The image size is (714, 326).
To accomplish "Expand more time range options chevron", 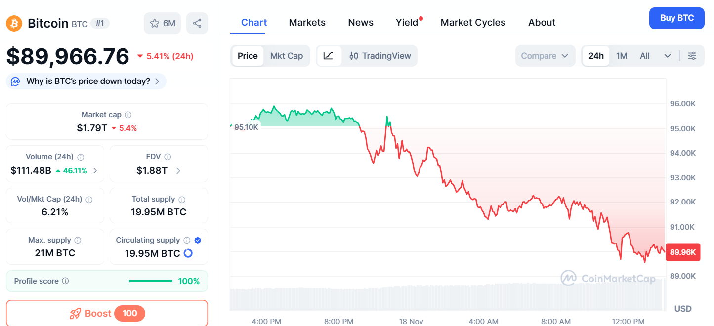I will click(x=668, y=56).
